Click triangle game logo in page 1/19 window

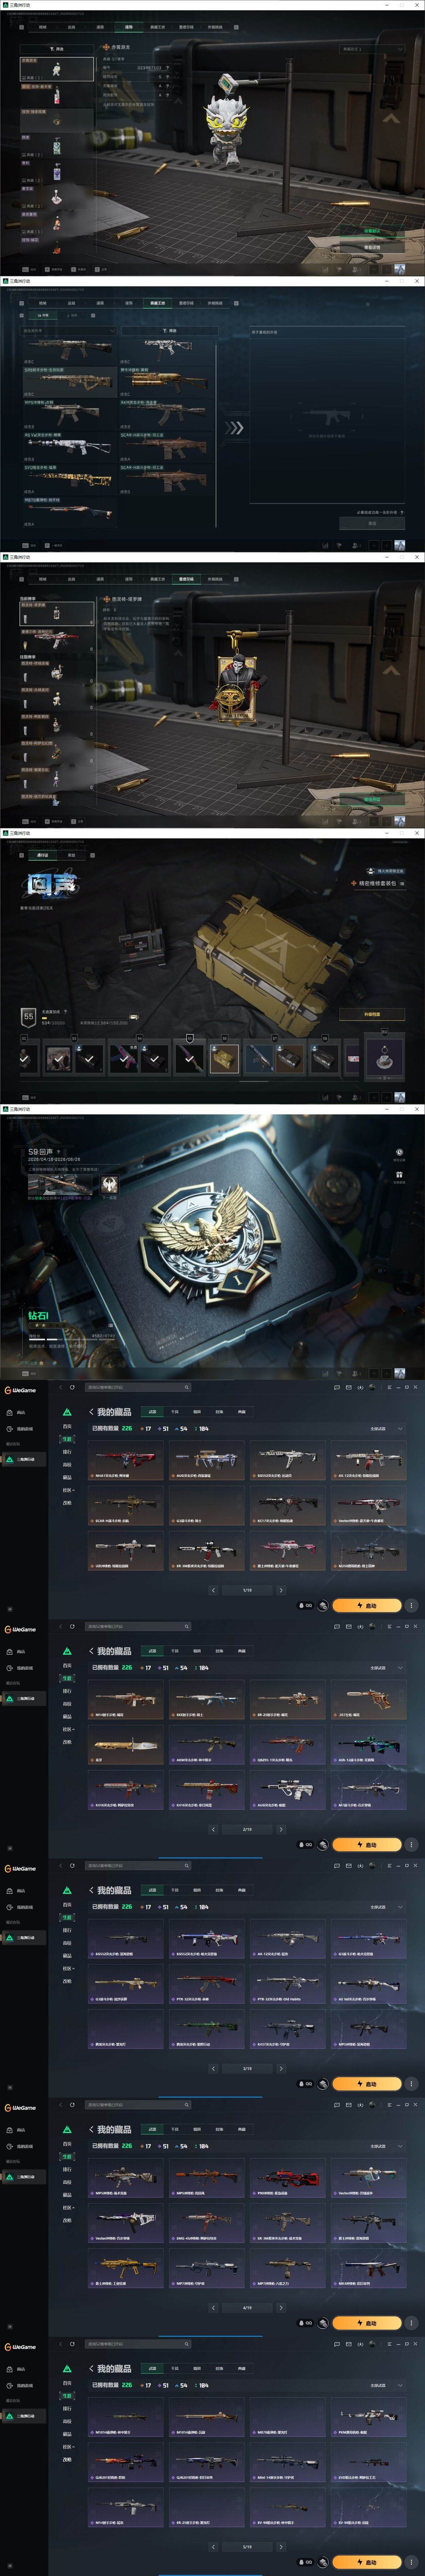[x=67, y=1412]
